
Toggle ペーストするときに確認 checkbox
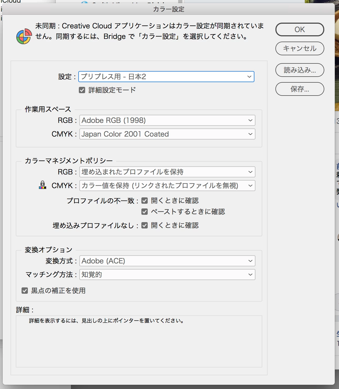(145, 212)
